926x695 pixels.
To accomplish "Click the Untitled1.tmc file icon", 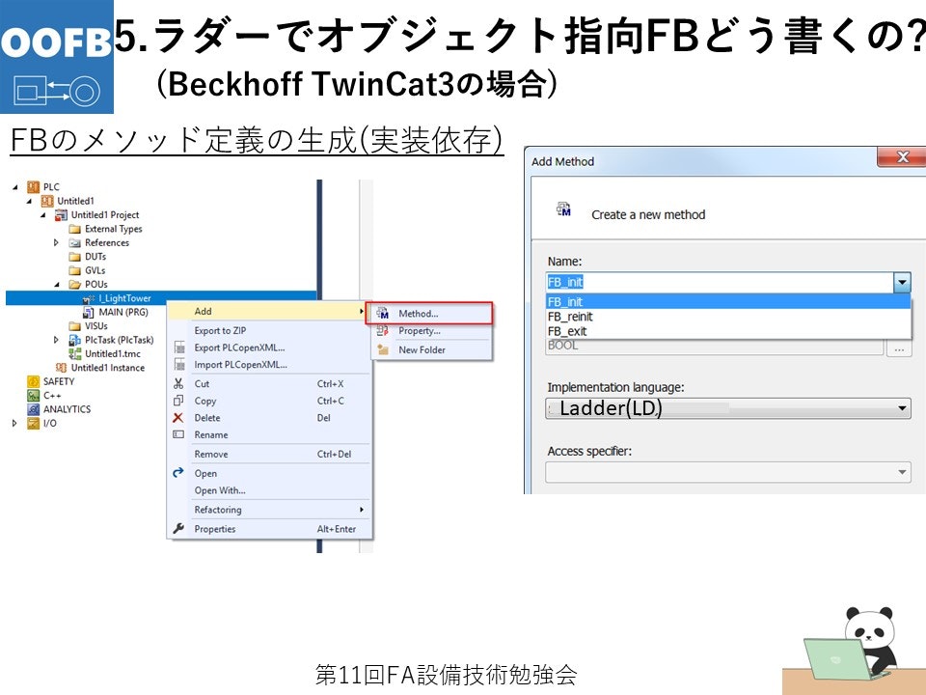I will tap(75, 353).
